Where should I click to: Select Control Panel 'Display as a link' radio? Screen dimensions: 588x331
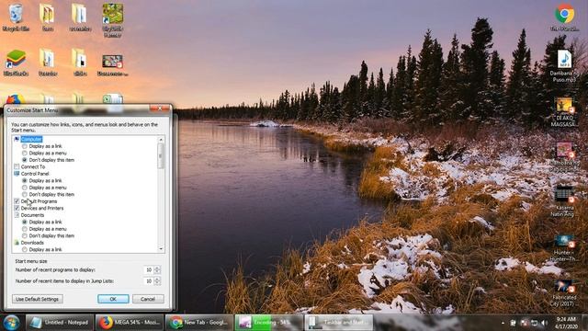point(25,180)
